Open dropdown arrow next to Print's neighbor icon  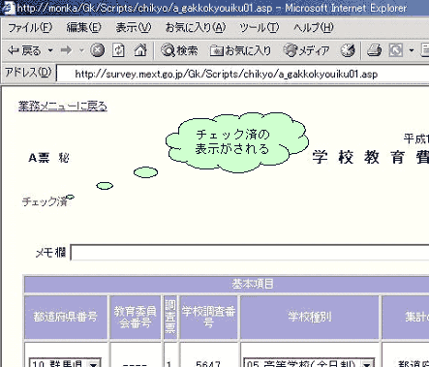[x=412, y=50]
